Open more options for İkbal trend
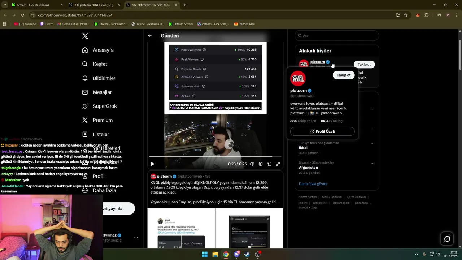462x260 pixels. (372, 144)
